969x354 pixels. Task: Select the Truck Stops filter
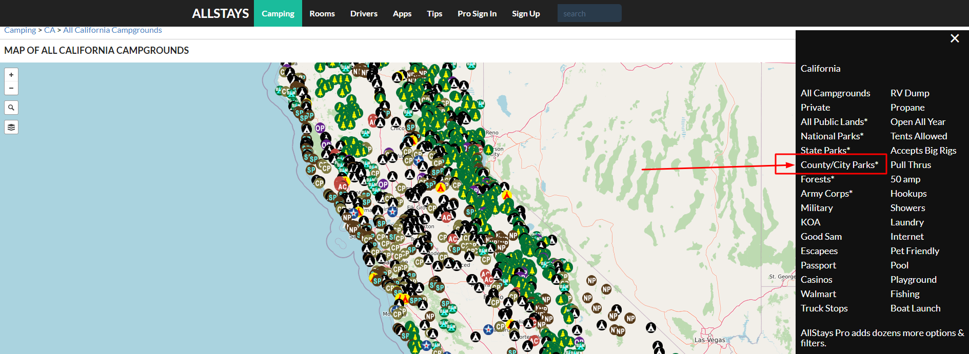coord(824,308)
